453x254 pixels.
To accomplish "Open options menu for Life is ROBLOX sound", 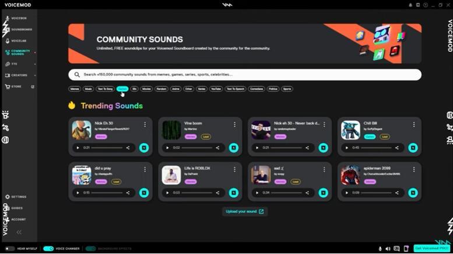I will coord(234,169).
